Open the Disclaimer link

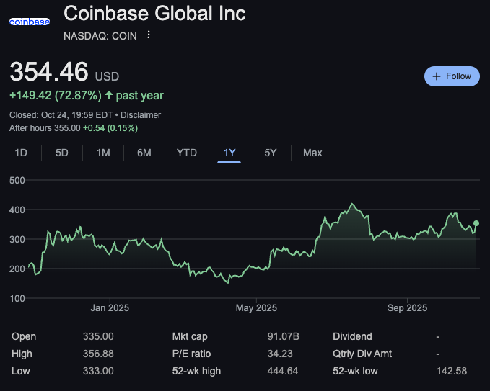141,115
